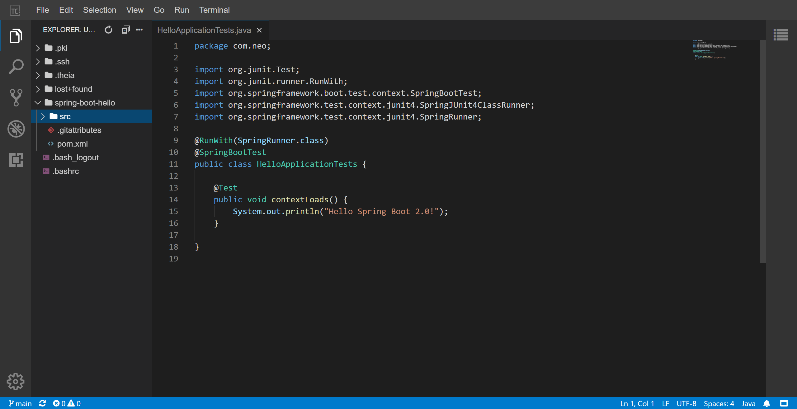
Task: Open the Explorer view in activity bar
Action: tap(16, 36)
